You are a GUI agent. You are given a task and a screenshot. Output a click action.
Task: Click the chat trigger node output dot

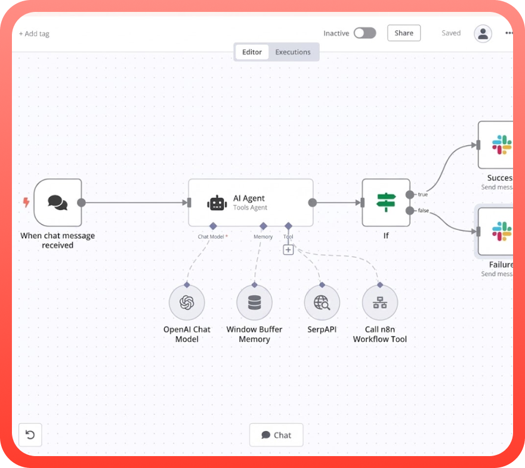[81, 202]
